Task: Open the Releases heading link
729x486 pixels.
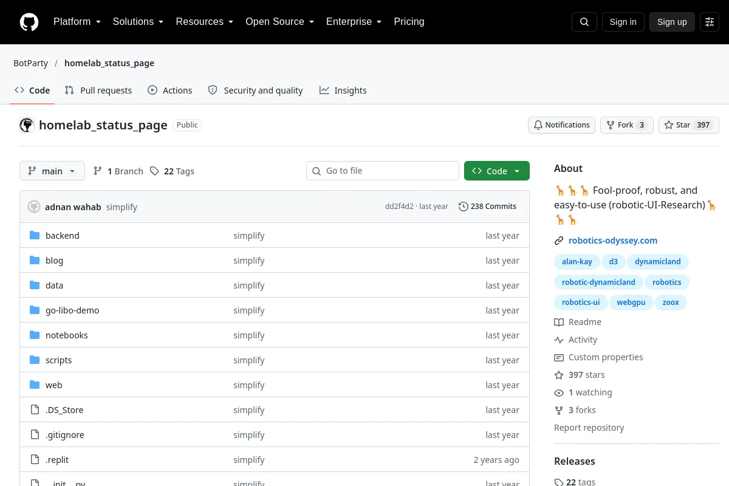Action: [x=575, y=461]
